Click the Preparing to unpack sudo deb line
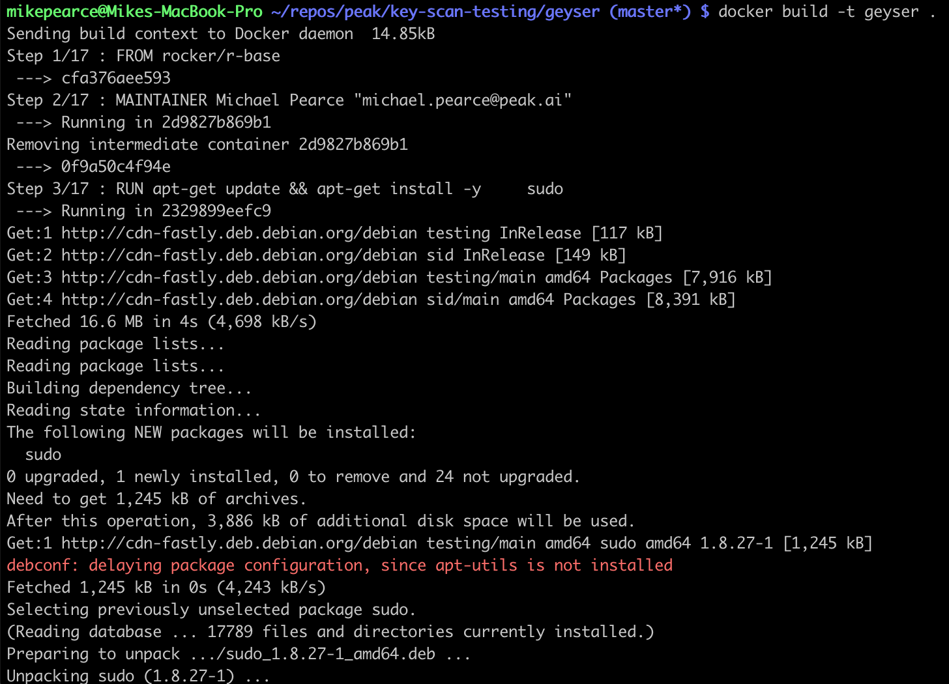Viewport: 949px width, 684px height. click(x=239, y=654)
